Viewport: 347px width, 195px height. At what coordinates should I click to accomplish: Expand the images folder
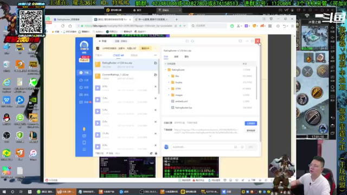[169, 95]
